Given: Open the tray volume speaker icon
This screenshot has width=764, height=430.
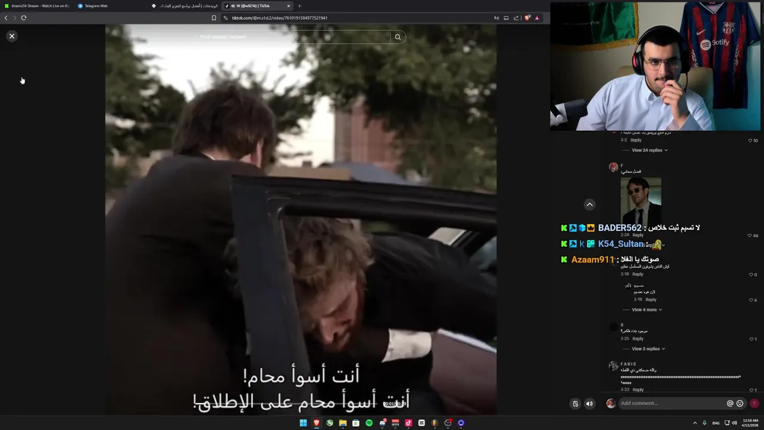Looking at the screenshot, I should (x=734, y=423).
